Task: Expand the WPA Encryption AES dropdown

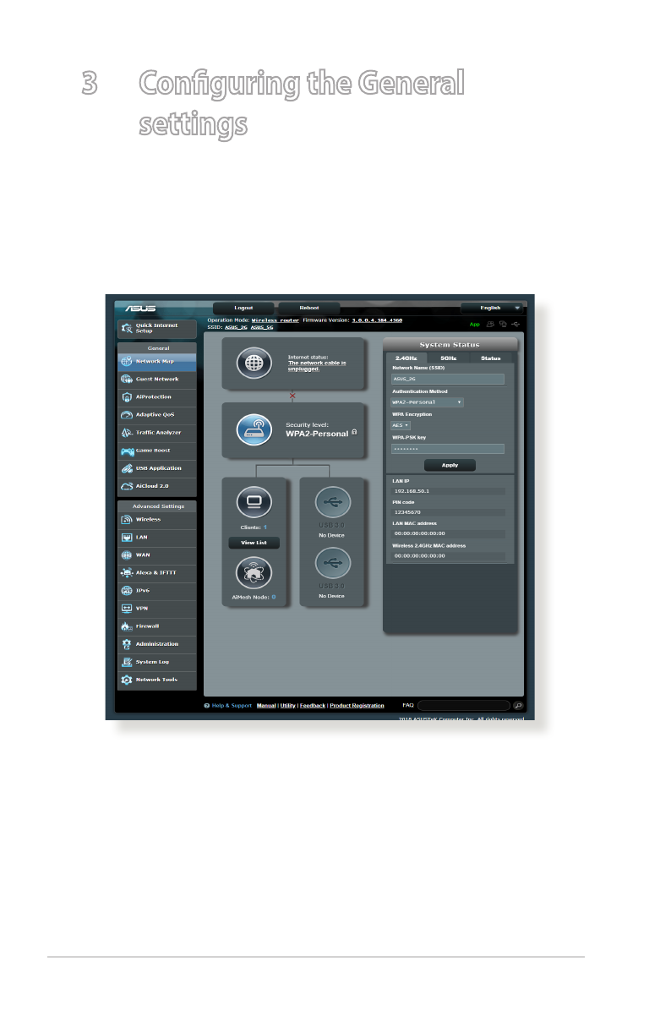Action: pyautogui.click(x=401, y=425)
